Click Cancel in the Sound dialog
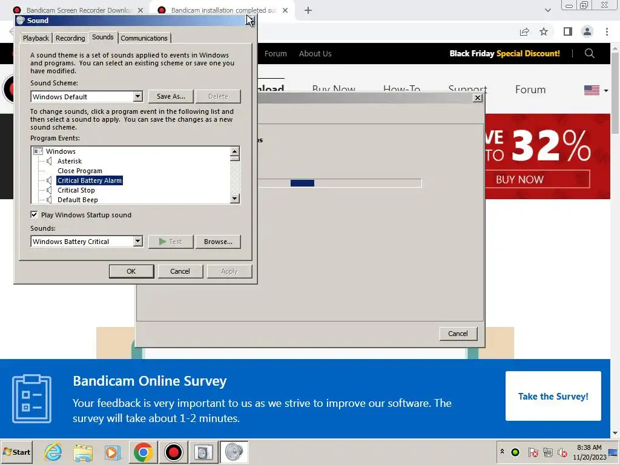This screenshot has height=465, width=620. [180, 271]
